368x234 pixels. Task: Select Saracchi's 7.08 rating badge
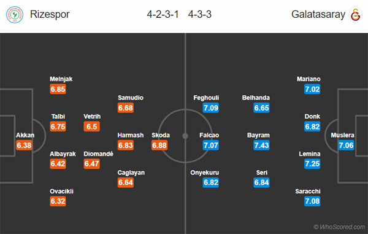coord(312,201)
